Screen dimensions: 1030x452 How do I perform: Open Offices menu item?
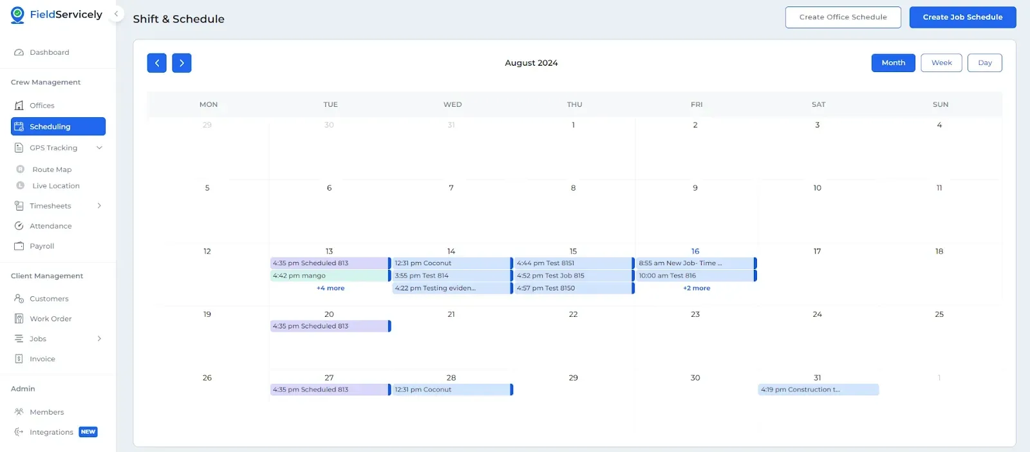point(42,106)
